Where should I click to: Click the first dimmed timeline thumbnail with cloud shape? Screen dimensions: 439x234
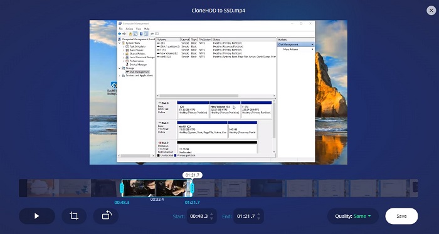click(x=43, y=188)
